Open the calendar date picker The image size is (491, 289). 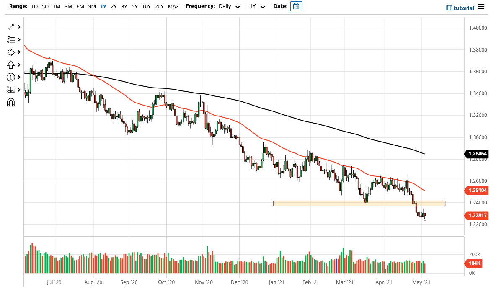pyautogui.click(x=296, y=7)
